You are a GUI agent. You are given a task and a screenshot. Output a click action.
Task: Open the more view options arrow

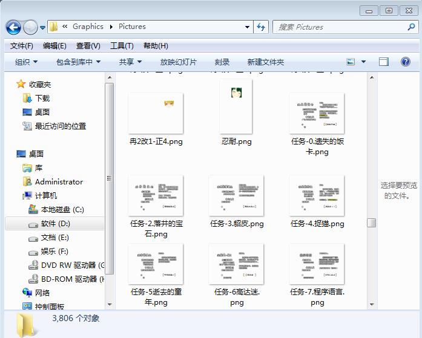point(363,62)
